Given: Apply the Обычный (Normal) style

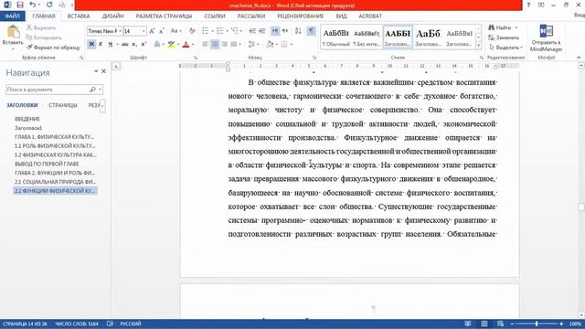Looking at the screenshot, I should (335, 37).
